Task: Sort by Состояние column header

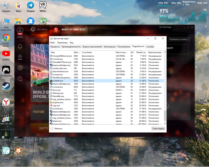Action: 98,52
